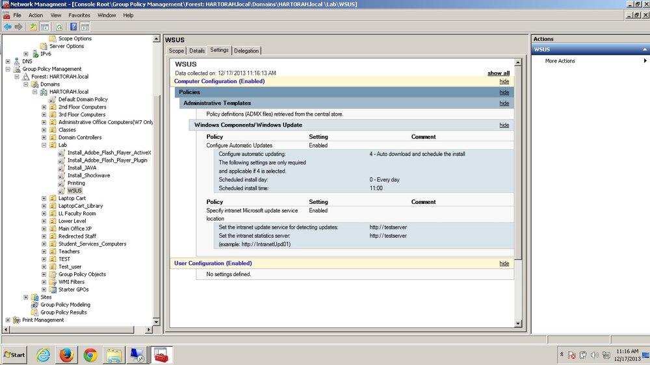650x365 pixels.
Task: Select Install_Shockwave GPO in the tree
Action: point(88,175)
